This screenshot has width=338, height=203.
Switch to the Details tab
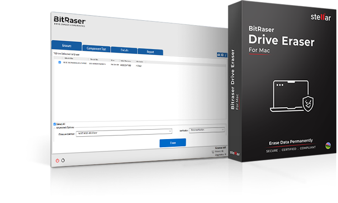124,50
